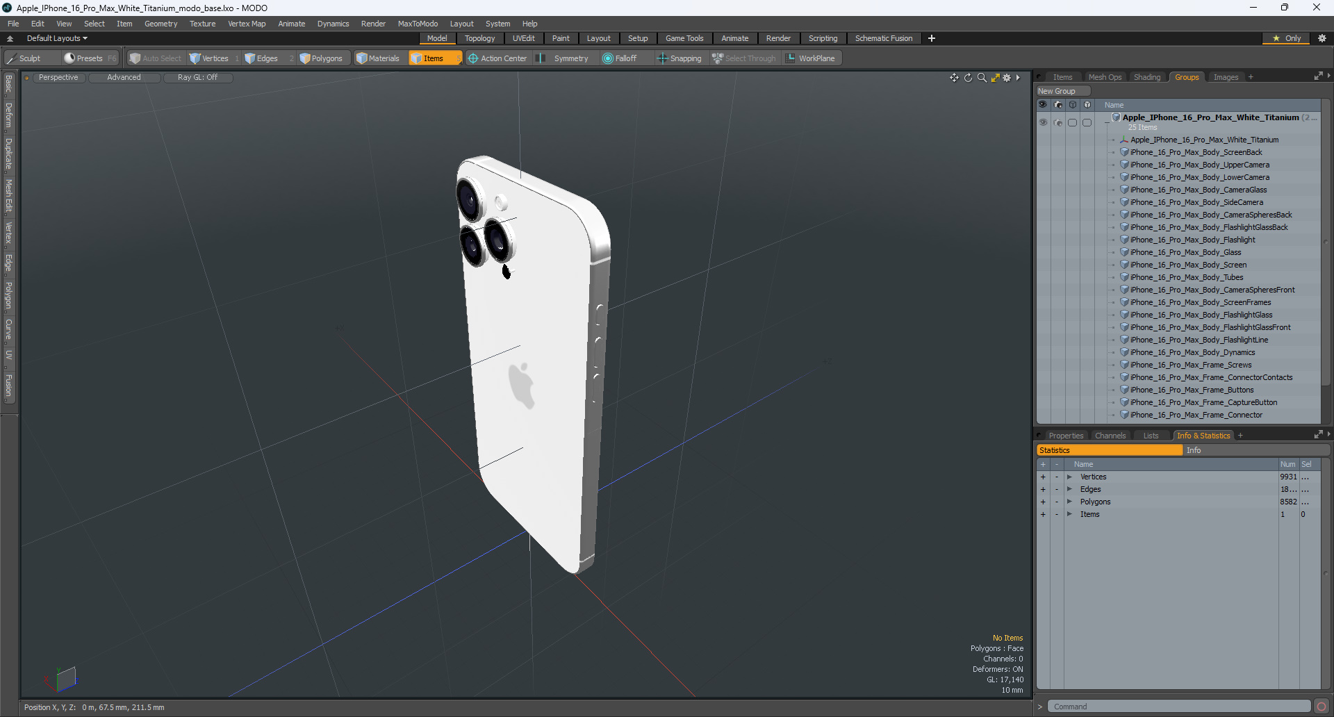Open the layout settings gear at top right
The image size is (1334, 717).
point(1322,38)
